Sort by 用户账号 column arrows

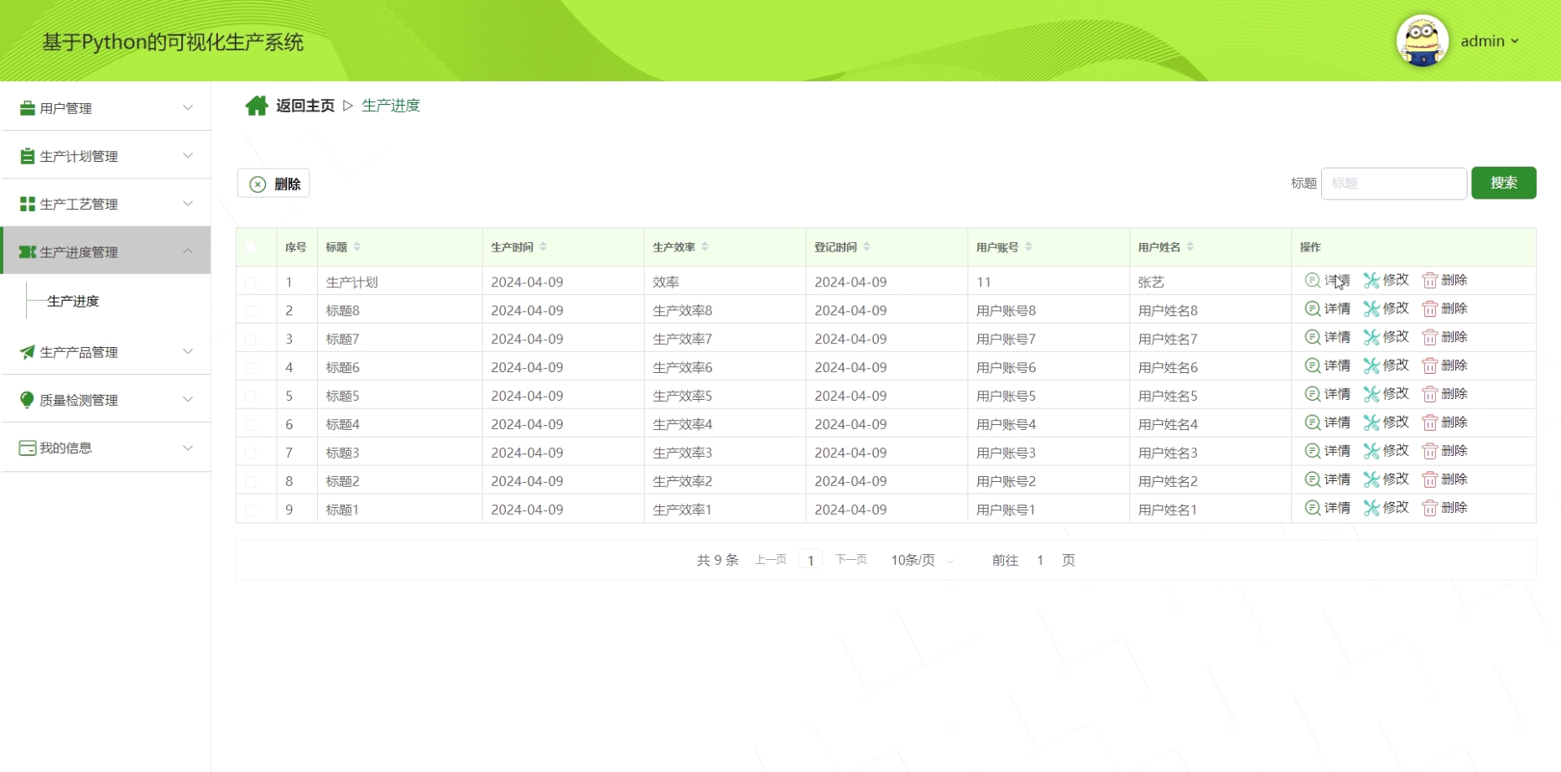[x=1029, y=246]
